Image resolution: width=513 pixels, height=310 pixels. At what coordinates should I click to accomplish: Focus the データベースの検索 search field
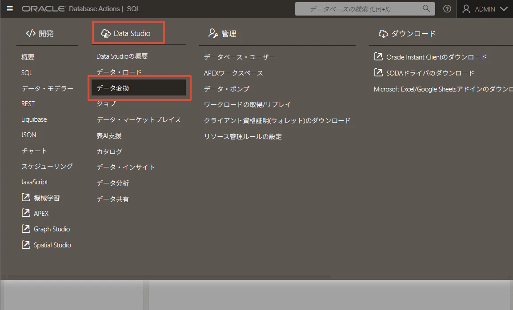365,9
